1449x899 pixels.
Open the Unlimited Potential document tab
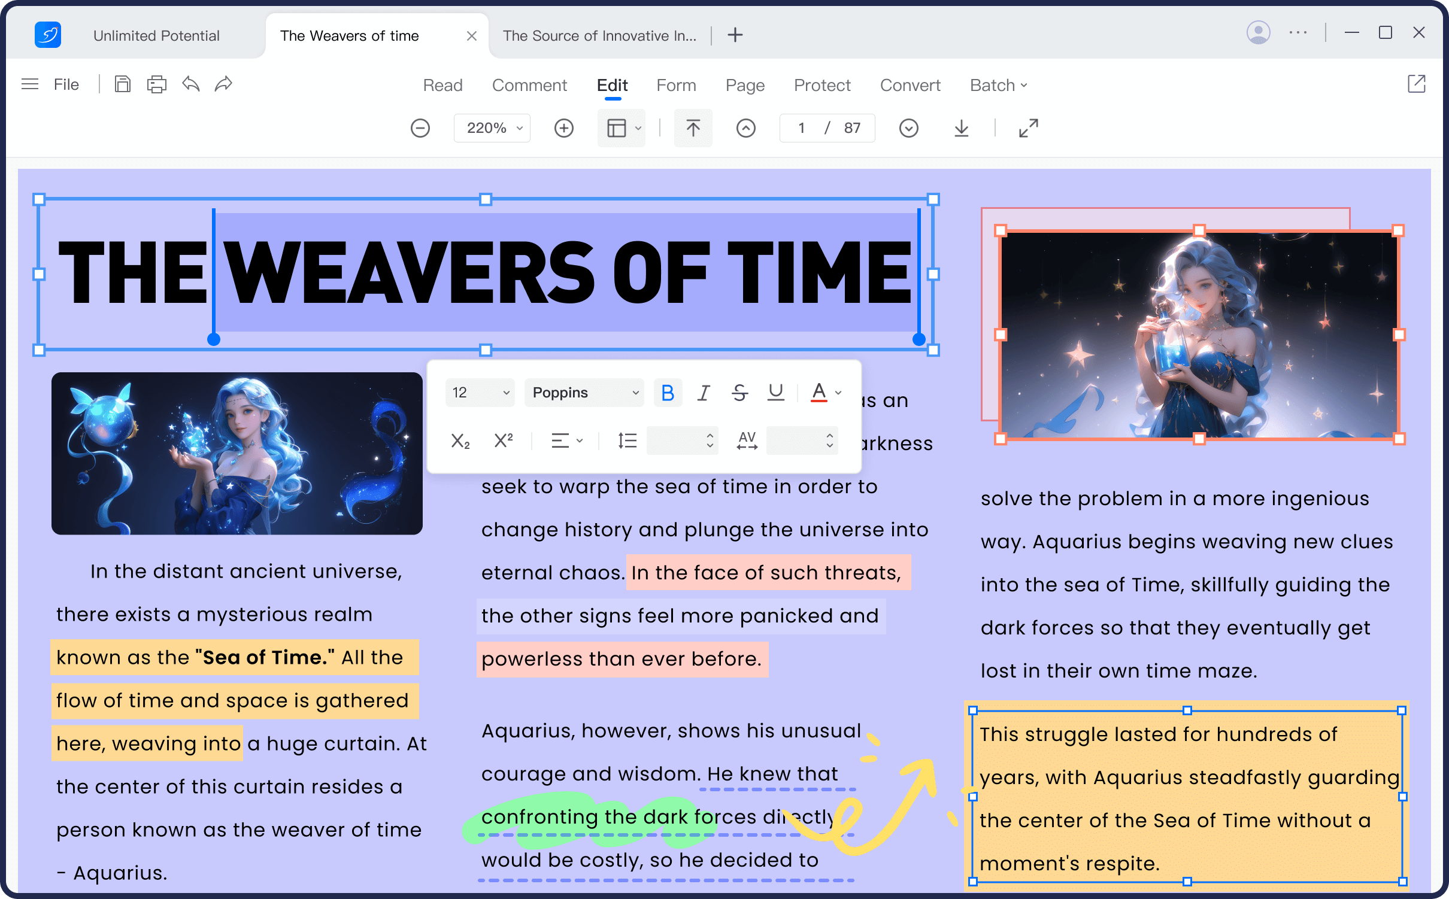click(x=156, y=36)
